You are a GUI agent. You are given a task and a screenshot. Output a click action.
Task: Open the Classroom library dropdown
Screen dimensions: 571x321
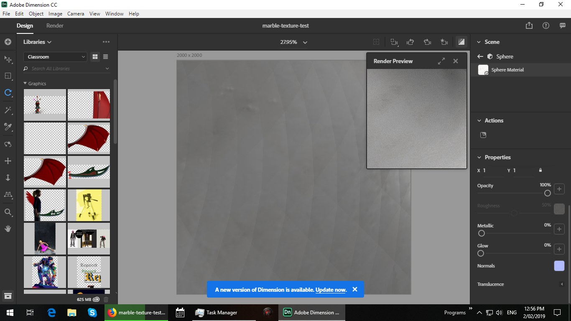(x=55, y=57)
